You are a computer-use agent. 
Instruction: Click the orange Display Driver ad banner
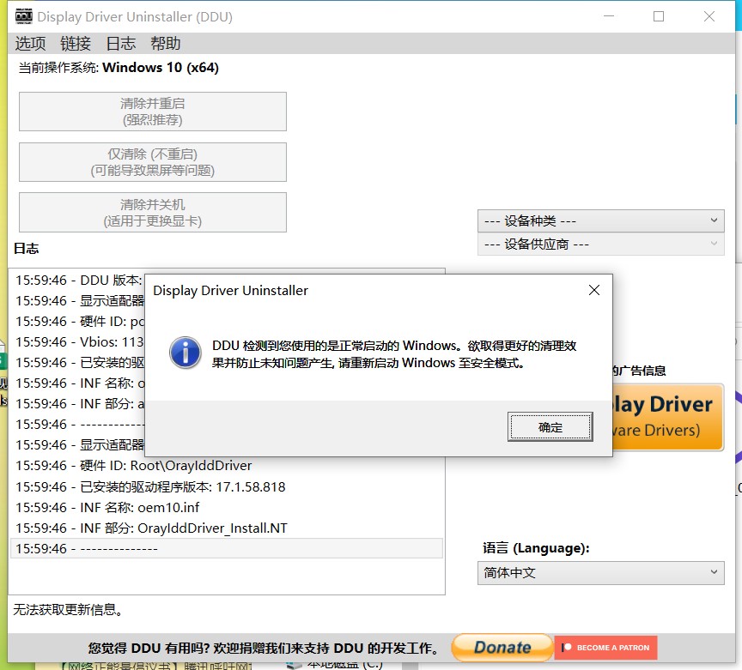point(670,417)
